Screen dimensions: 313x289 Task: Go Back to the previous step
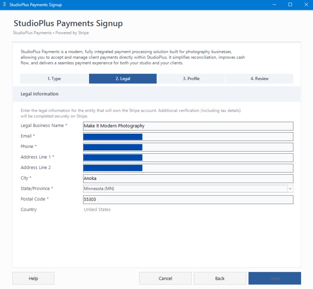pos(220,279)
